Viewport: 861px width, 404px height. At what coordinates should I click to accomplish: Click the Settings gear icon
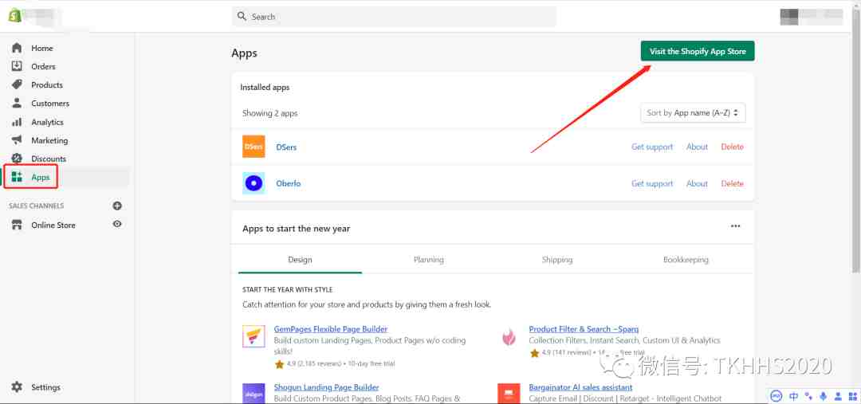[17, 387]
